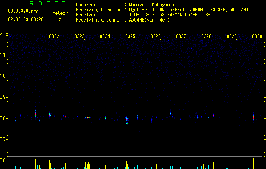This screenshot has width=266, height=169.
Task: Click the ICOM IC-575 53.7492 MHz text
Action: pos(170,15)
